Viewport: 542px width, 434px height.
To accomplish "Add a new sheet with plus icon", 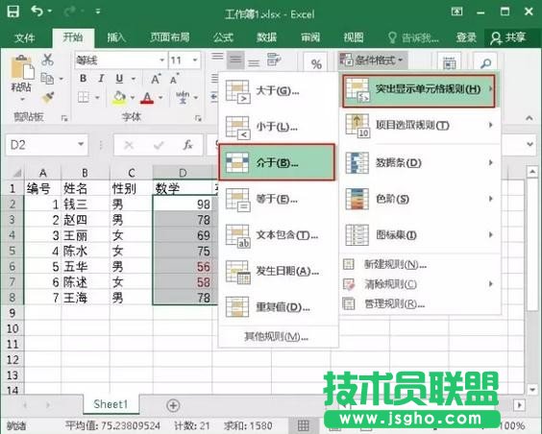I will pos(173,405).
